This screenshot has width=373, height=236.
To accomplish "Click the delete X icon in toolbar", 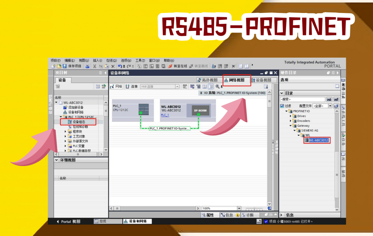I will tap(113, 66).
